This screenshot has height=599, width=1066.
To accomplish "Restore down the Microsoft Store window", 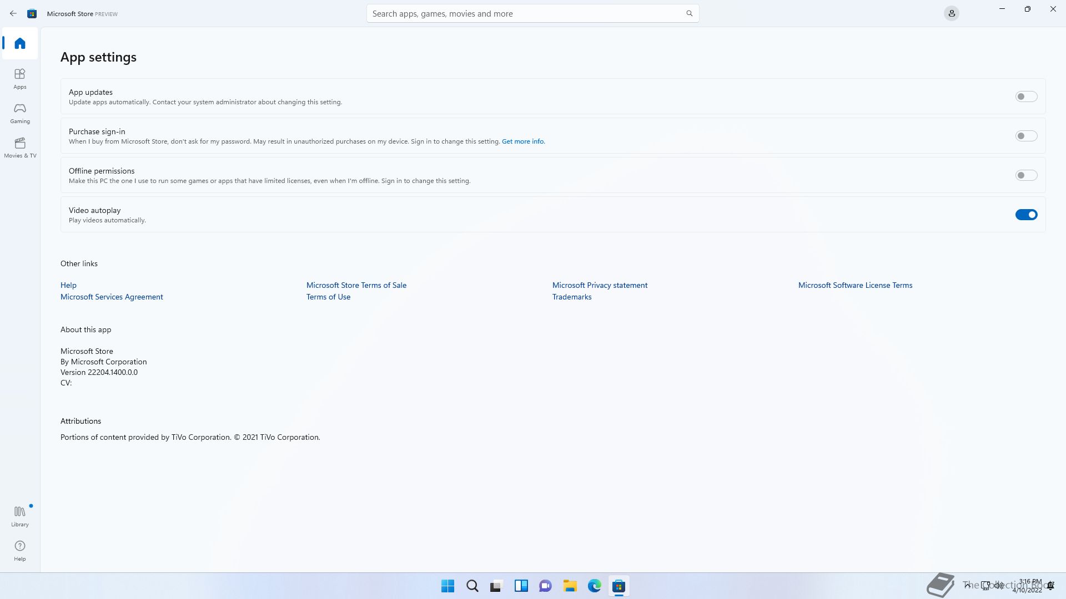I will point(1027,9).
